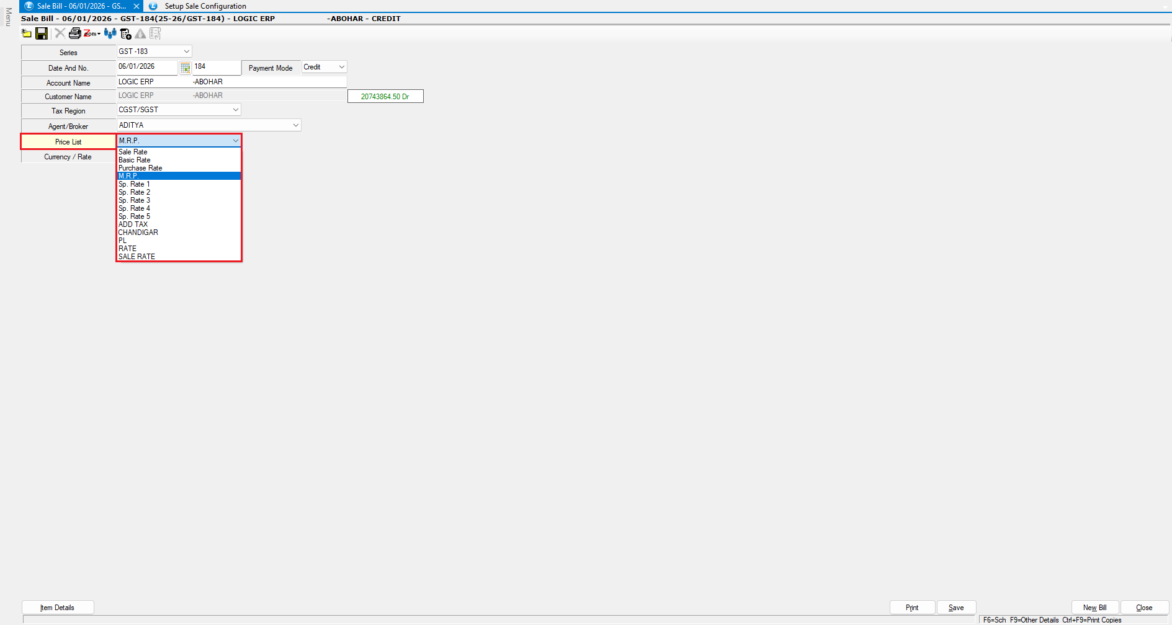
Task: Select Purchase Rate from price list
Action: tap(140, 168)
